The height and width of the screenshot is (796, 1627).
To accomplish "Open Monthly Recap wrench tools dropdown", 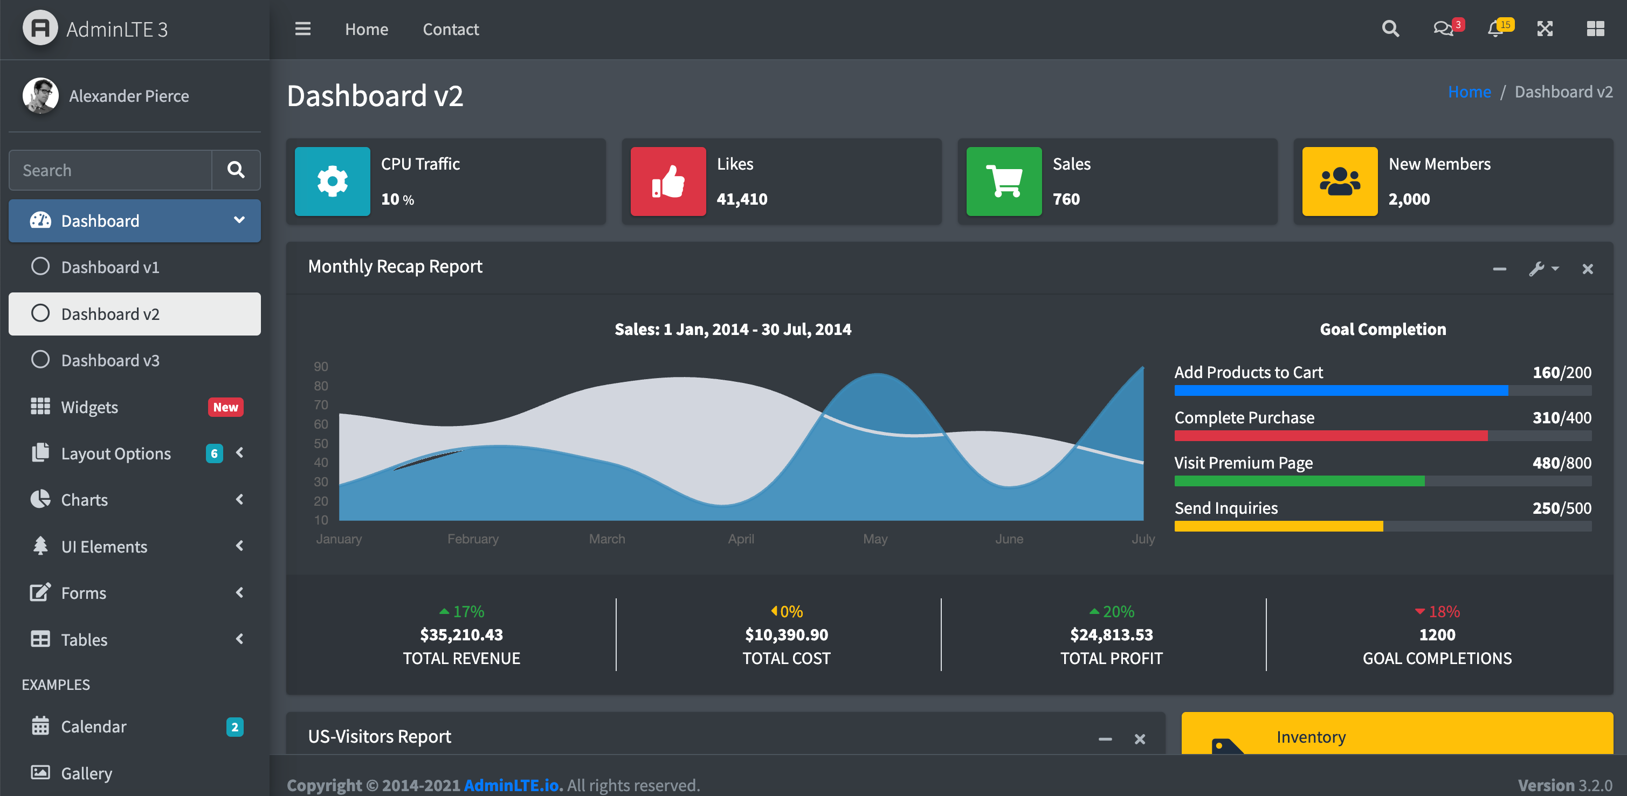I will [1543, 269].
